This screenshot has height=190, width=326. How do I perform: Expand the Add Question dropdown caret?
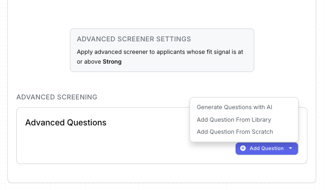coord(291,148)
